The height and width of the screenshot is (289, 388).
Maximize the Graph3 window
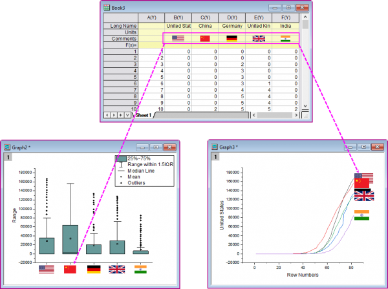pos(365,147)
